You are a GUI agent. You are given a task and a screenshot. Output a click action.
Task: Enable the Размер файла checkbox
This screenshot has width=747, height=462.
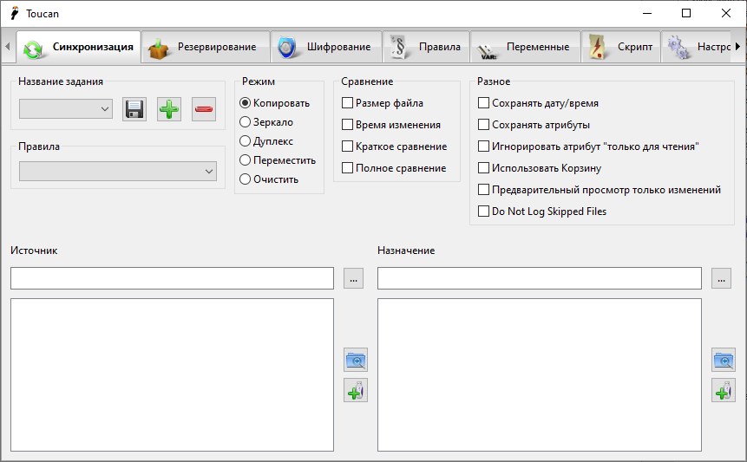click(348, 103)
